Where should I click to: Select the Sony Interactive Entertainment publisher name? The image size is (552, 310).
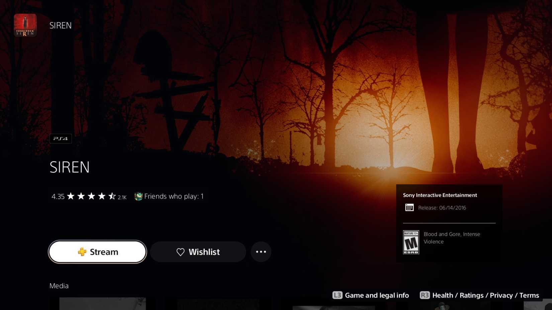tap(440, 195)
